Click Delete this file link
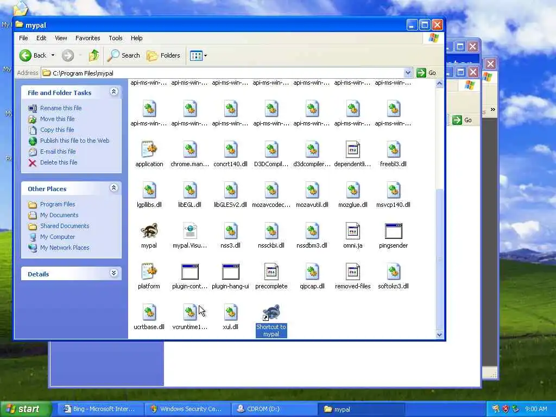 59,162
